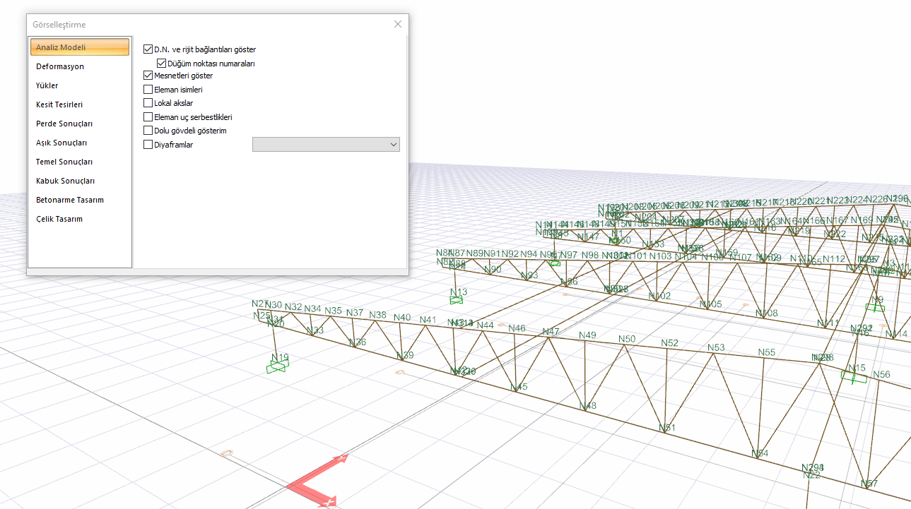
Task: Click the support symbol under node N9
Action: pyautogui.click(x=875, y=307)
